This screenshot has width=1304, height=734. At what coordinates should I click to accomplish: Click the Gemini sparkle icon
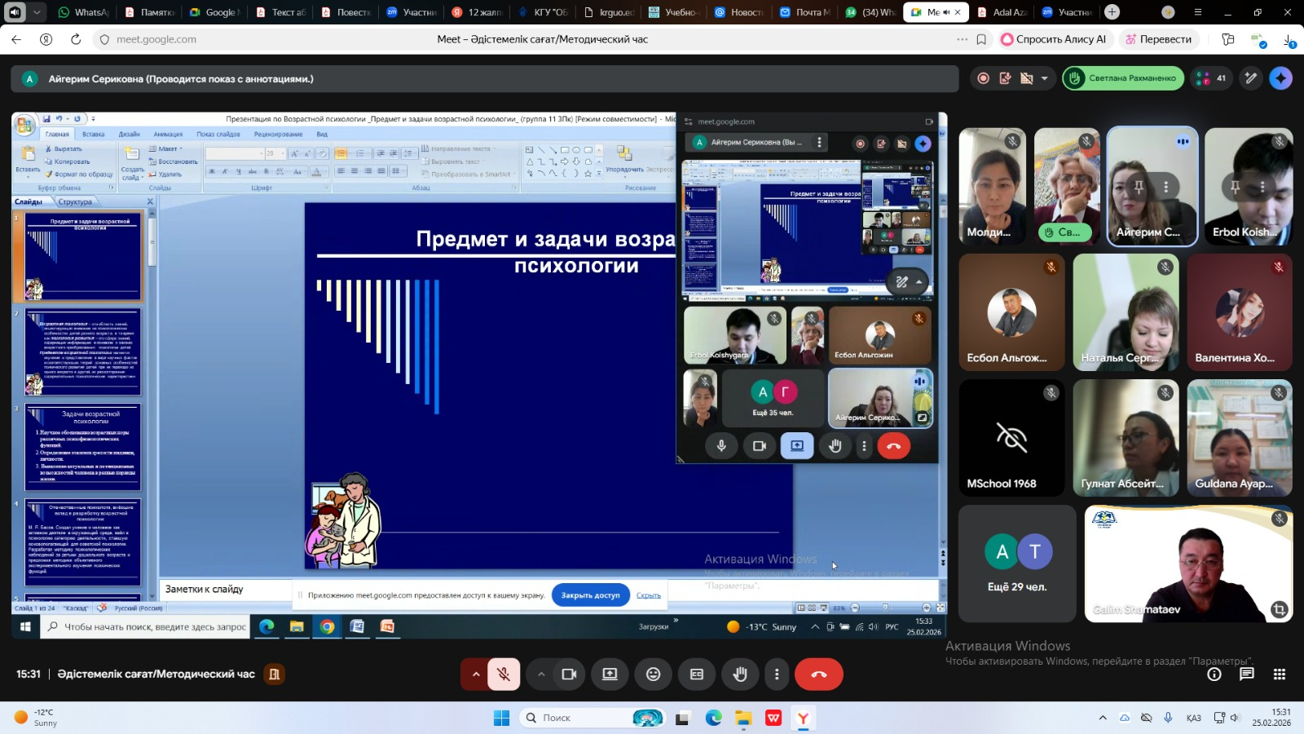pos(1280,78)
